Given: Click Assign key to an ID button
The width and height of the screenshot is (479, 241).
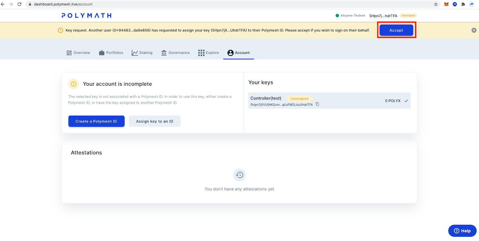Looking at the screenshot, I should coord(154,121).
